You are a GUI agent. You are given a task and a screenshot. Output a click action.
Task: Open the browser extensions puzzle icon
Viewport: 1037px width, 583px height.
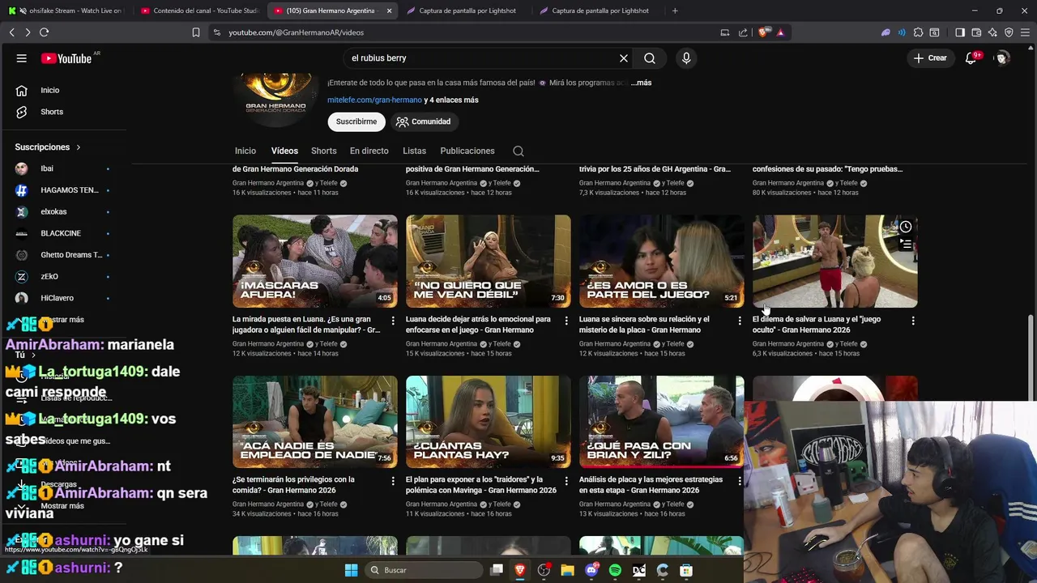point(918,32)
